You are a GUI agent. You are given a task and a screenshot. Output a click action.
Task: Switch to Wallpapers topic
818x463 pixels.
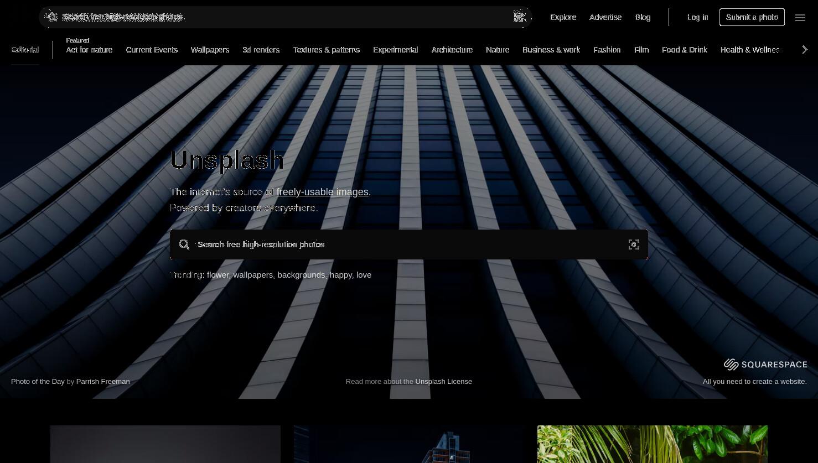pyautogui.click(x=210, y=50)
